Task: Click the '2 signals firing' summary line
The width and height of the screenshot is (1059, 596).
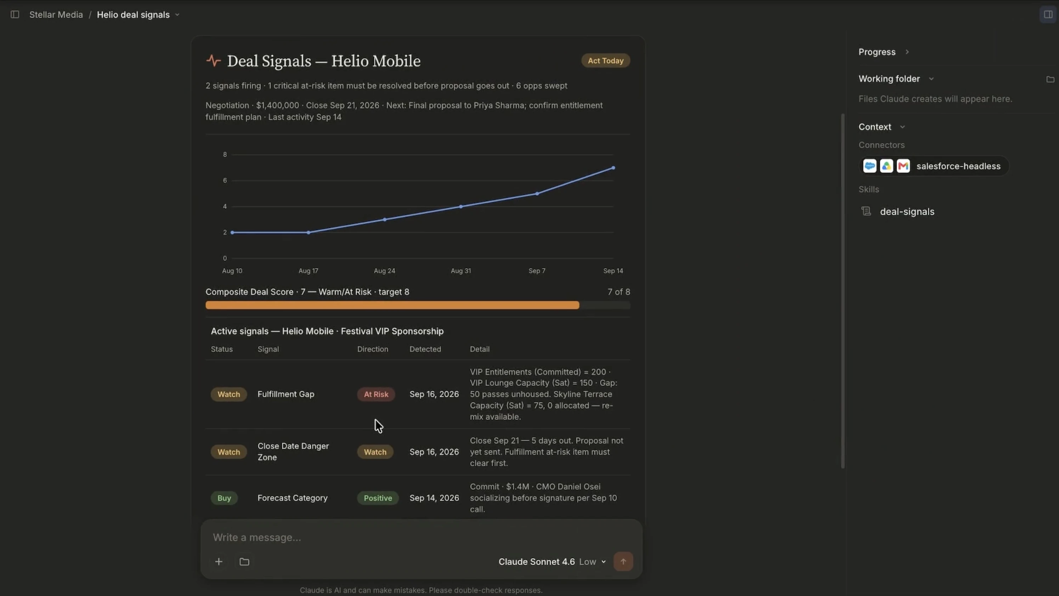Action: 386,85
